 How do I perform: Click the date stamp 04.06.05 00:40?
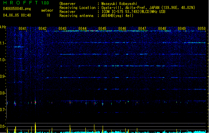17,15
